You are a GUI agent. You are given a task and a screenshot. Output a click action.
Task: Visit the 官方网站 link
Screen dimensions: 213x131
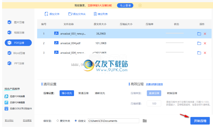(9, 121)
